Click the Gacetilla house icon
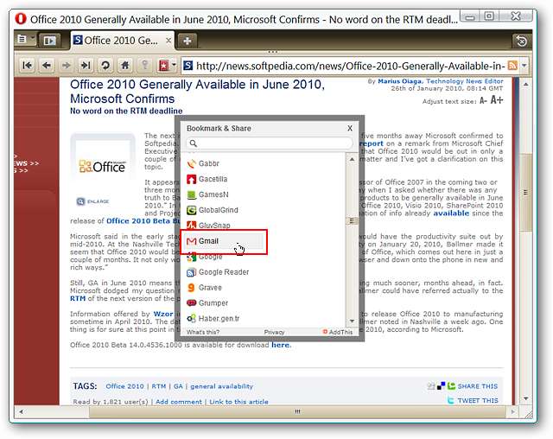This screenshot has width=553, height=439. 191,179
